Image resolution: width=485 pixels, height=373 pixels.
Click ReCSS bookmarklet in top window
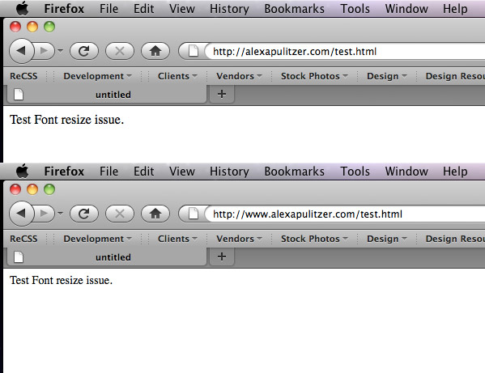(x=23, y=76)
